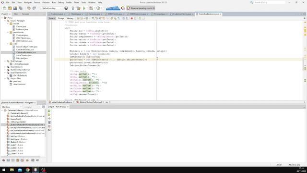Viewport: 307px width, 173px height.
Task: Click the Last Edit icon in editor toolbar
Action: pyautogui.click(x=78, y=18)
